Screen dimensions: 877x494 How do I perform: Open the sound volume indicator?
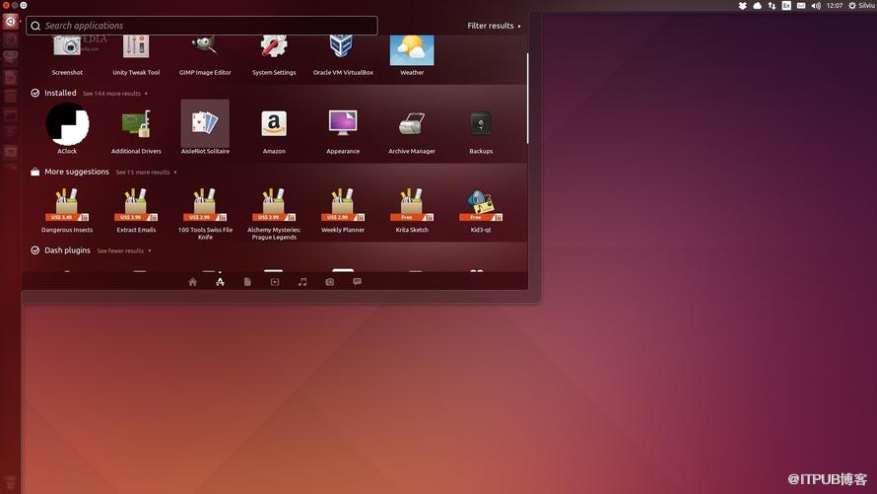click(816, 6)
